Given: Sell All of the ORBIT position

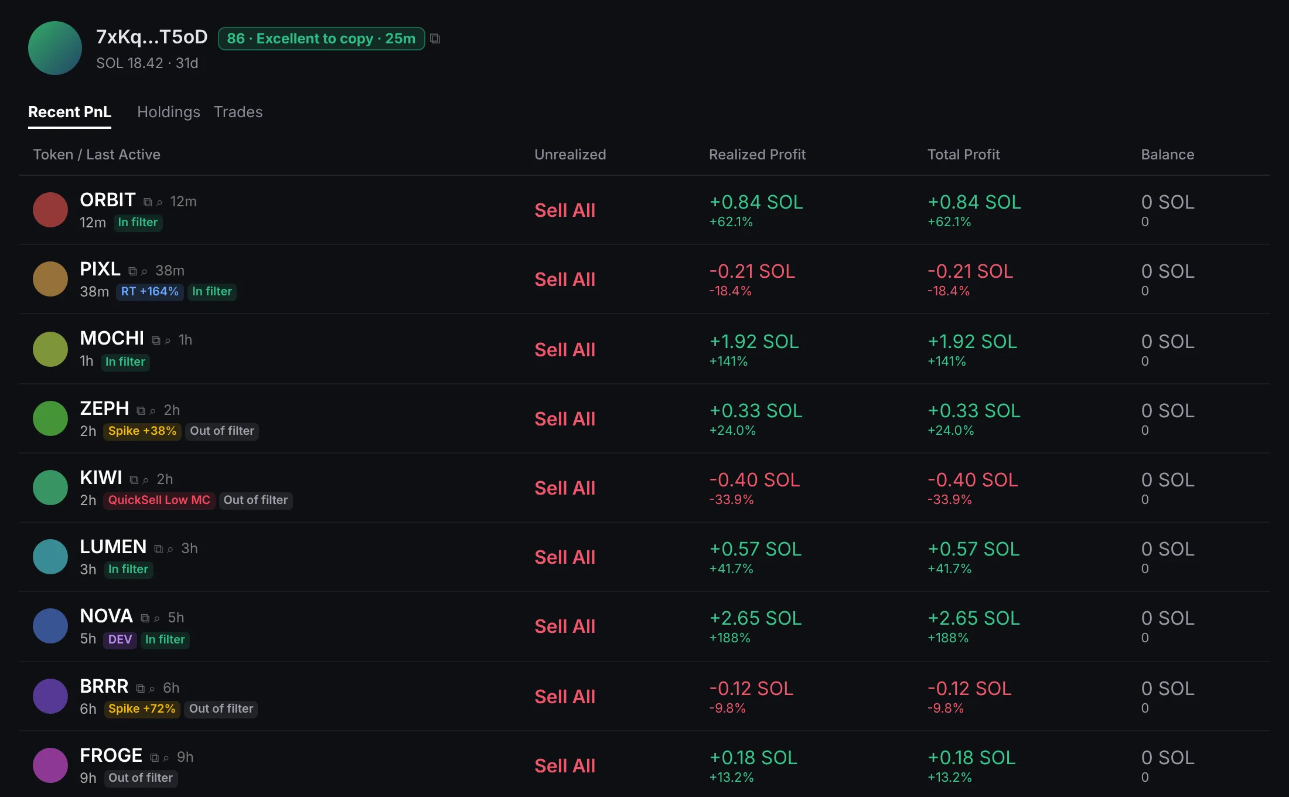Looking at the screenshot, I should (565, 210).
